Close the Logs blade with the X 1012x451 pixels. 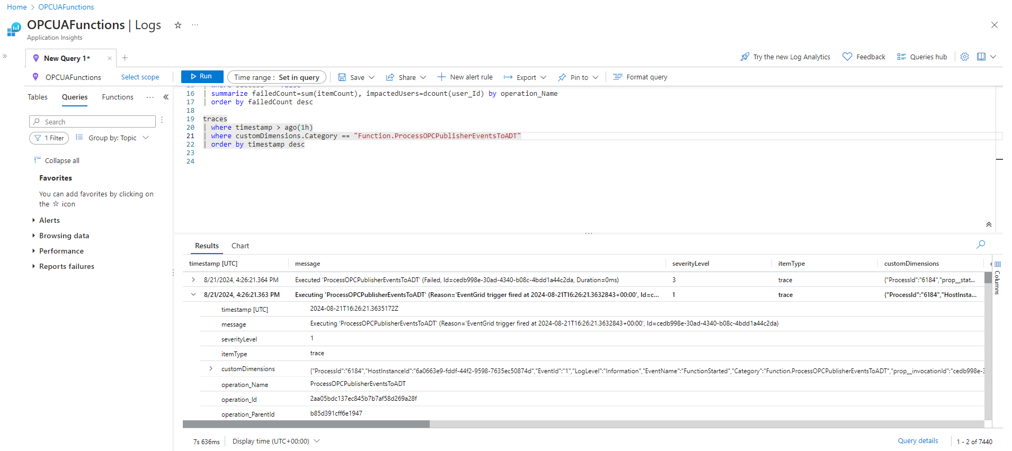995,25
